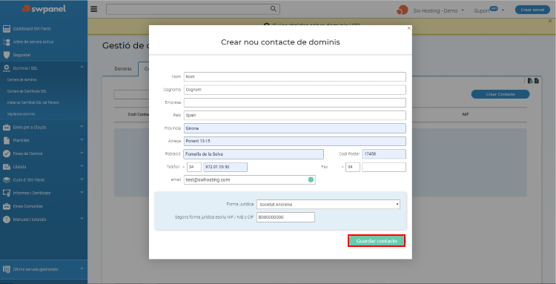Click the Telèfon prefix field 34
The height and width of the screenshot is (284, 556).
[x=194, y=167]
